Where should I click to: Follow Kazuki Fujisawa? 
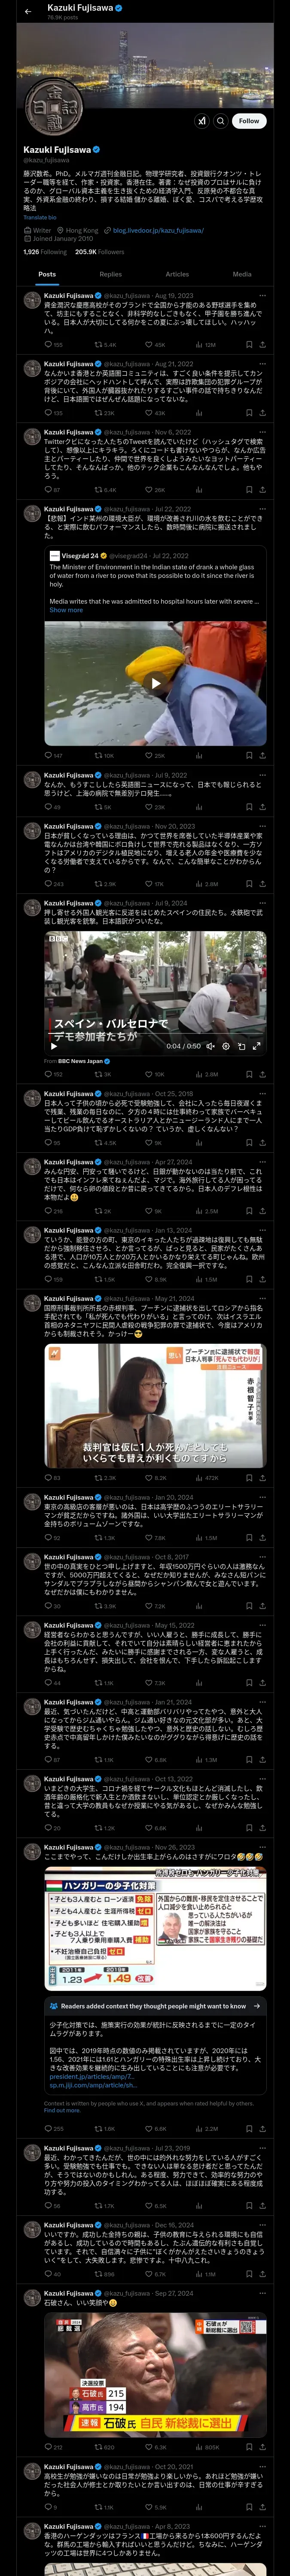coord(249,120)
